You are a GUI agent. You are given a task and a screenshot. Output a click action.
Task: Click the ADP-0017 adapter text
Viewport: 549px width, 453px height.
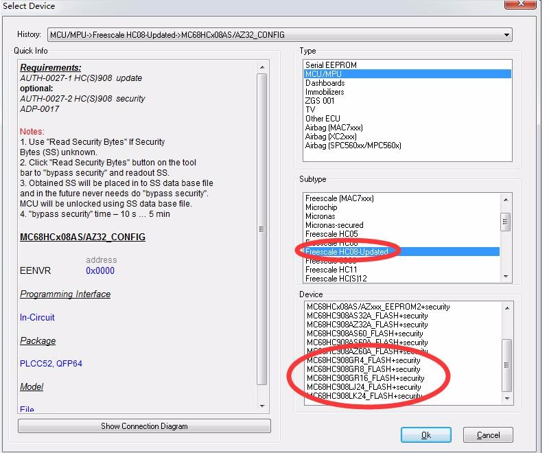(40, 109)
